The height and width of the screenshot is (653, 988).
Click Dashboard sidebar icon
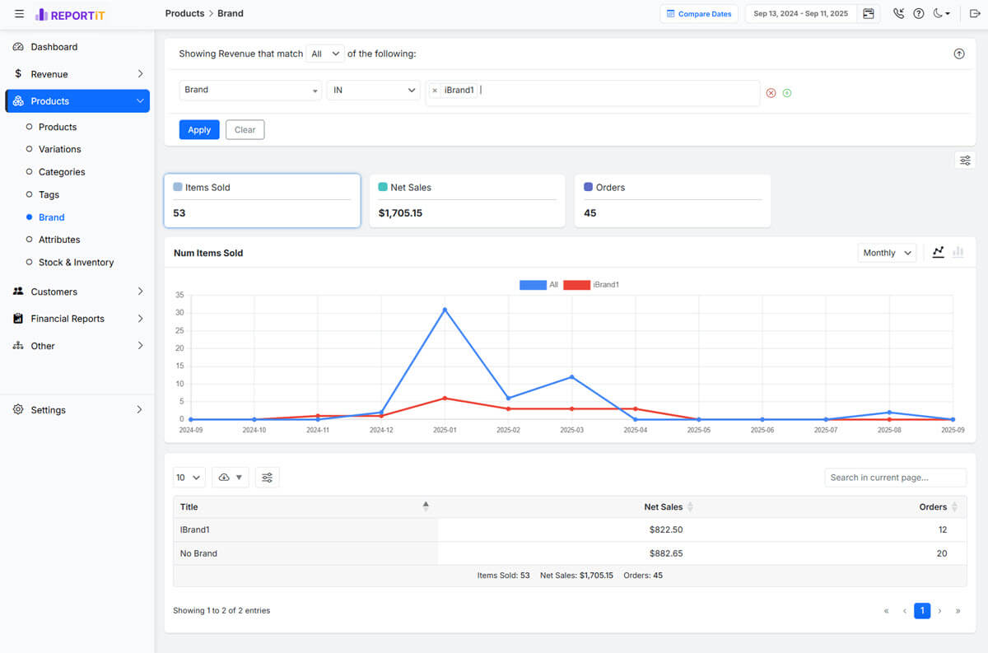pos(18,47)
